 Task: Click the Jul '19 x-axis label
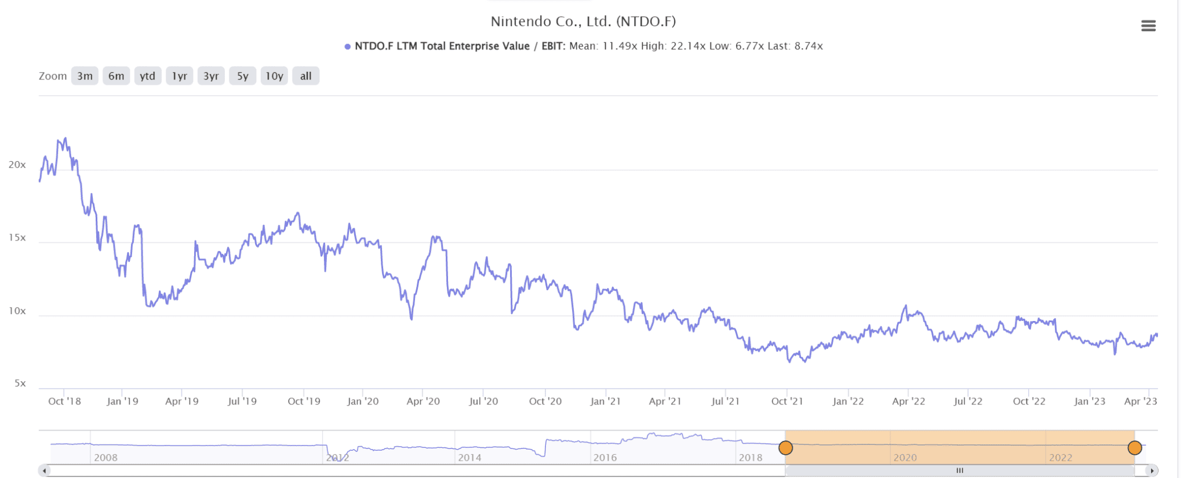coord(242,401)
